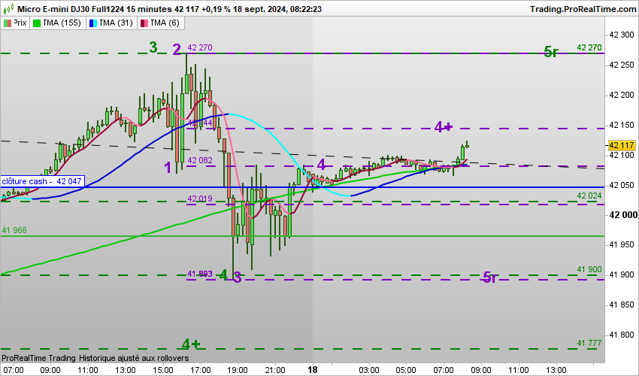This screenshot has height=376, width=639.
Task: Click the 42 150 price axis label
Action: pyautogui.click(x=622, y=125)
